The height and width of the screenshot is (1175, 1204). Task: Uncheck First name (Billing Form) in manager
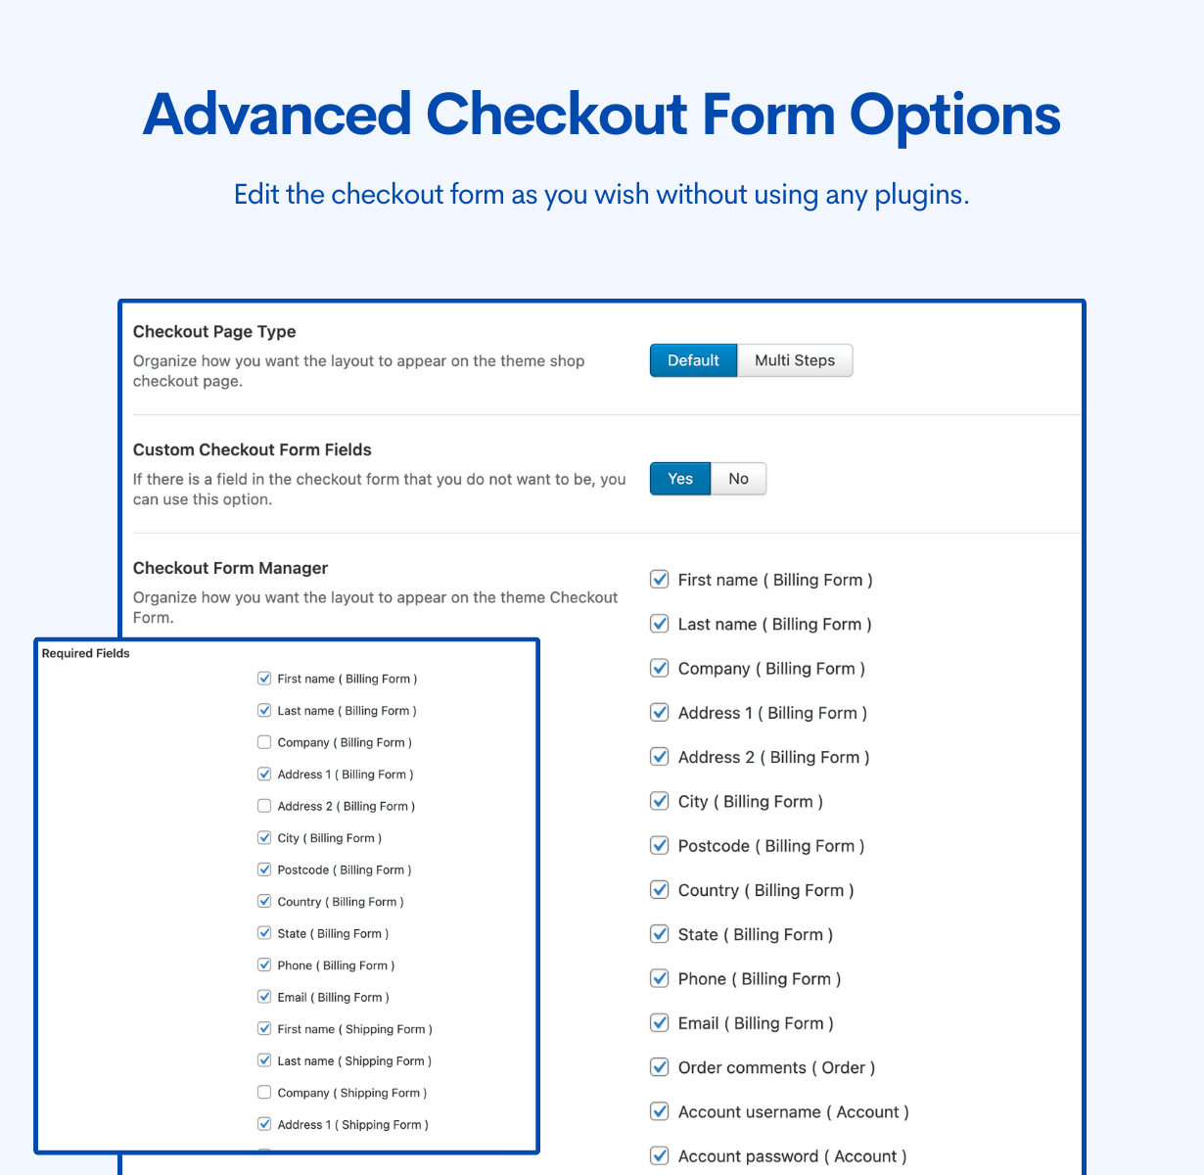click(x=660, y=580)
